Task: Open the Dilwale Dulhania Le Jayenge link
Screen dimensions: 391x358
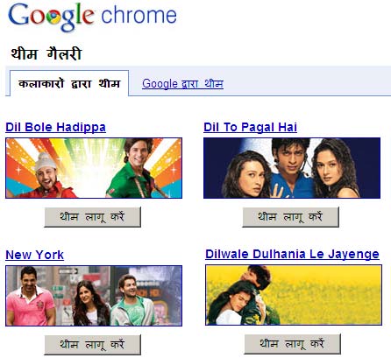Action: 292,254
